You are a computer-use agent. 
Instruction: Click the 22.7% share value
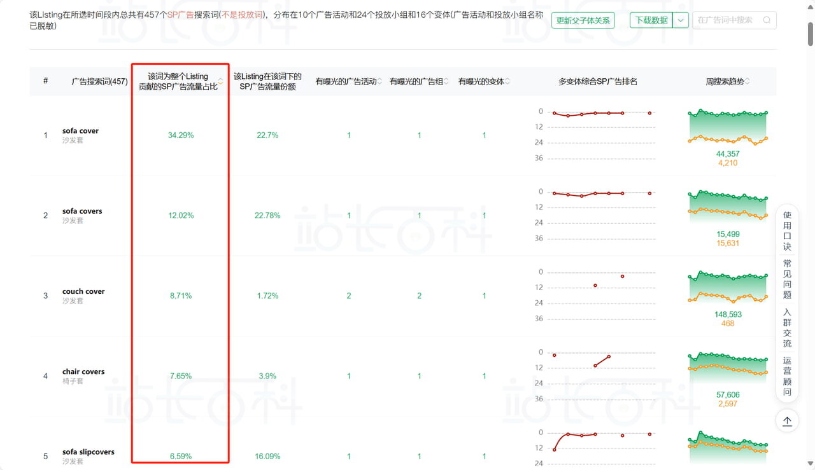coord(267,135)
